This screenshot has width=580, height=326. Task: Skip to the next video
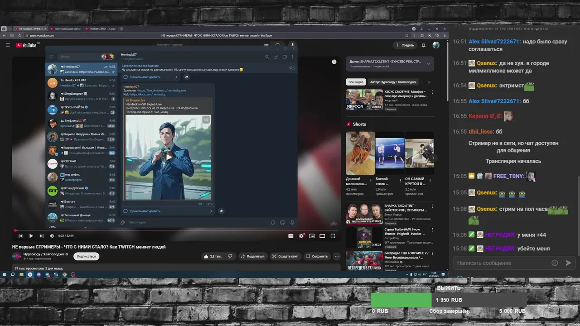point(41,236)
